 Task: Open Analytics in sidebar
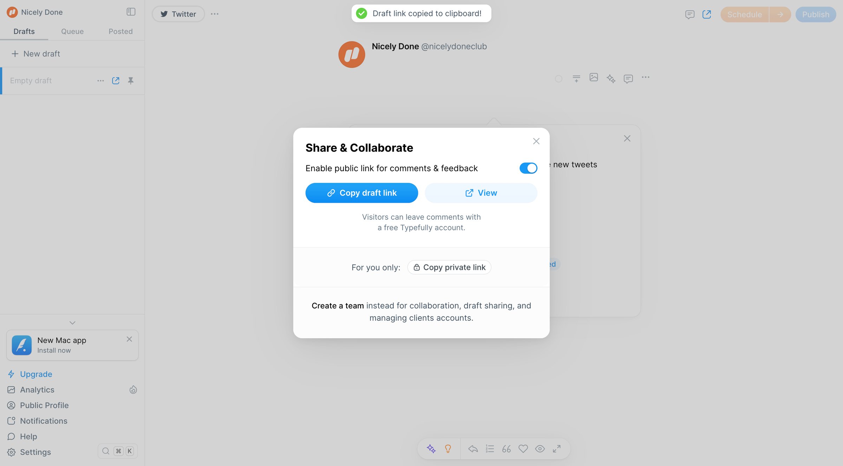click(x=37, y=390)
